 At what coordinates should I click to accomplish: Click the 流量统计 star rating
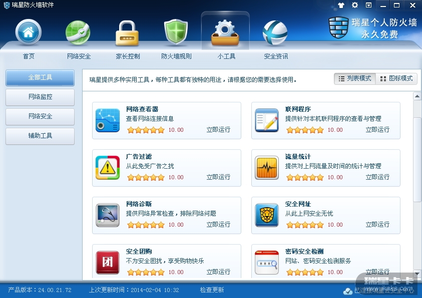coord(305,178)
